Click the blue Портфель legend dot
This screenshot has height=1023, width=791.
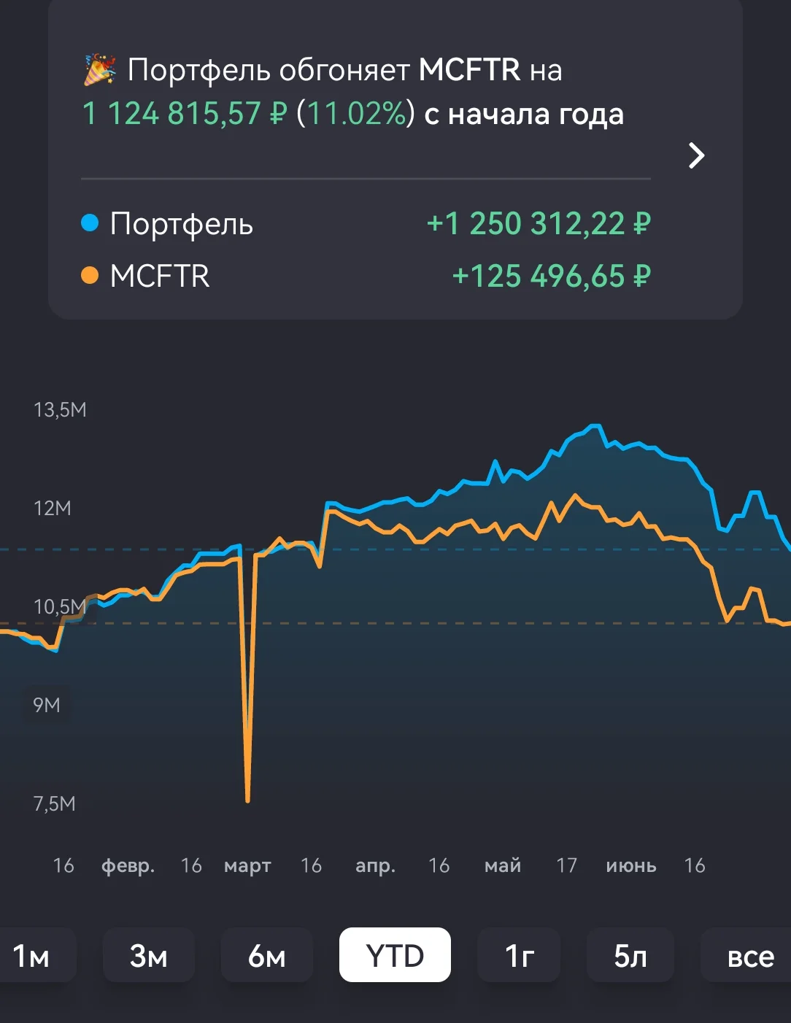tap(90, 223)
